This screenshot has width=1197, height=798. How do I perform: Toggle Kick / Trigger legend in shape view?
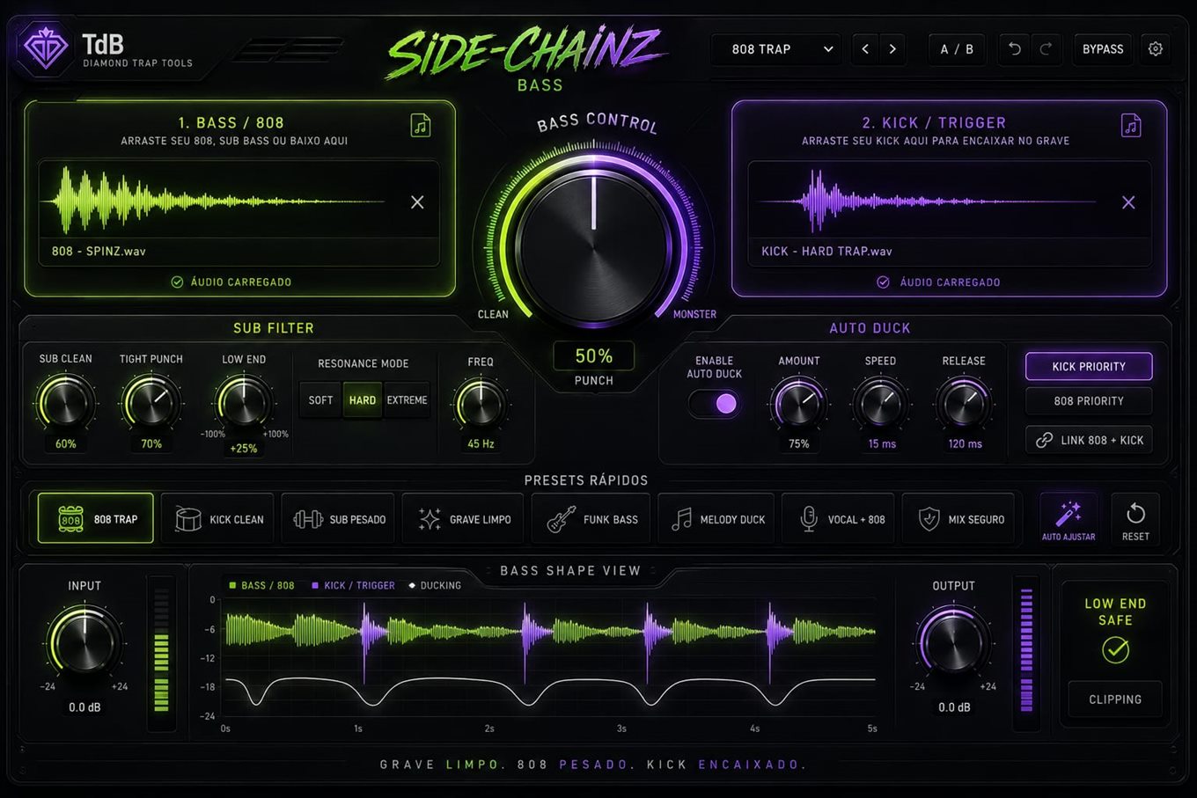point(353,585)
